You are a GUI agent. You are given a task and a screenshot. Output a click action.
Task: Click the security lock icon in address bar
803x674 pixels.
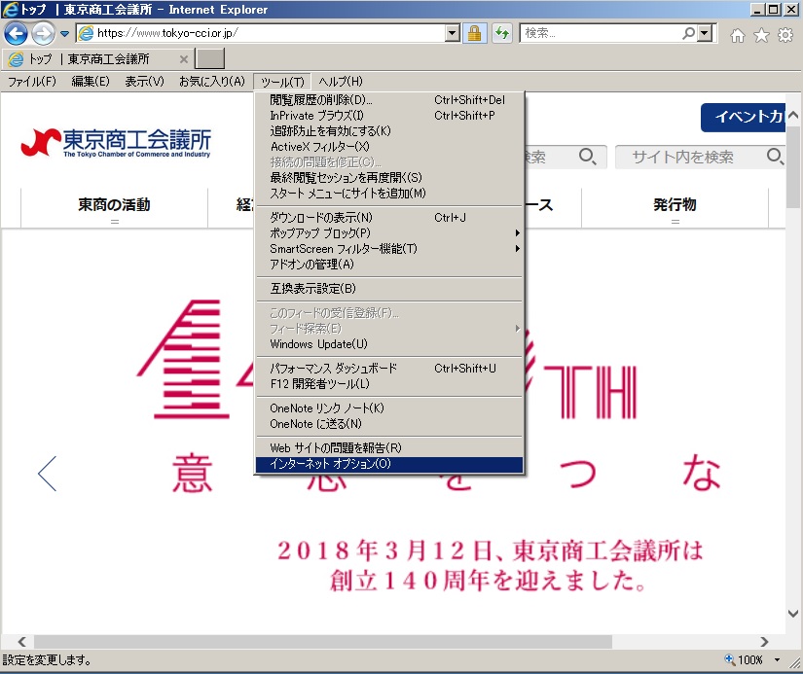[474, 33]
